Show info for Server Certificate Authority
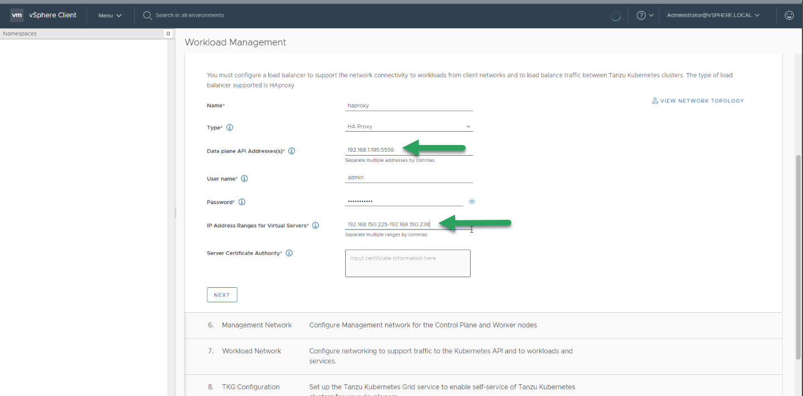This screenshot has height=396, width=803. 289,253
